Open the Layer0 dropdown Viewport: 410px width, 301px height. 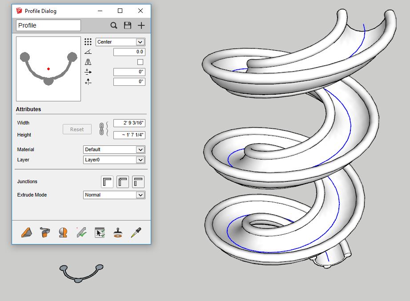(x=114, y=160)
